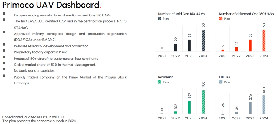
Task: Click the 2024 EBITDA bar labeled 440
Action: [264, 105]
